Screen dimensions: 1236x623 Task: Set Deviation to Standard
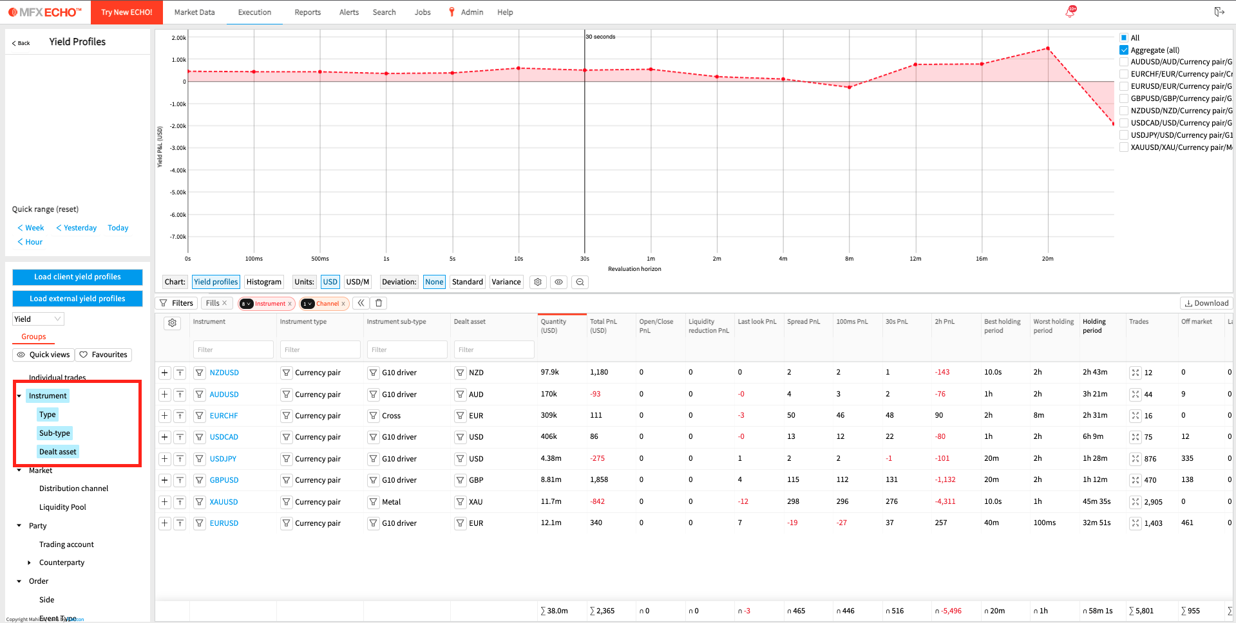coord(468,282)
